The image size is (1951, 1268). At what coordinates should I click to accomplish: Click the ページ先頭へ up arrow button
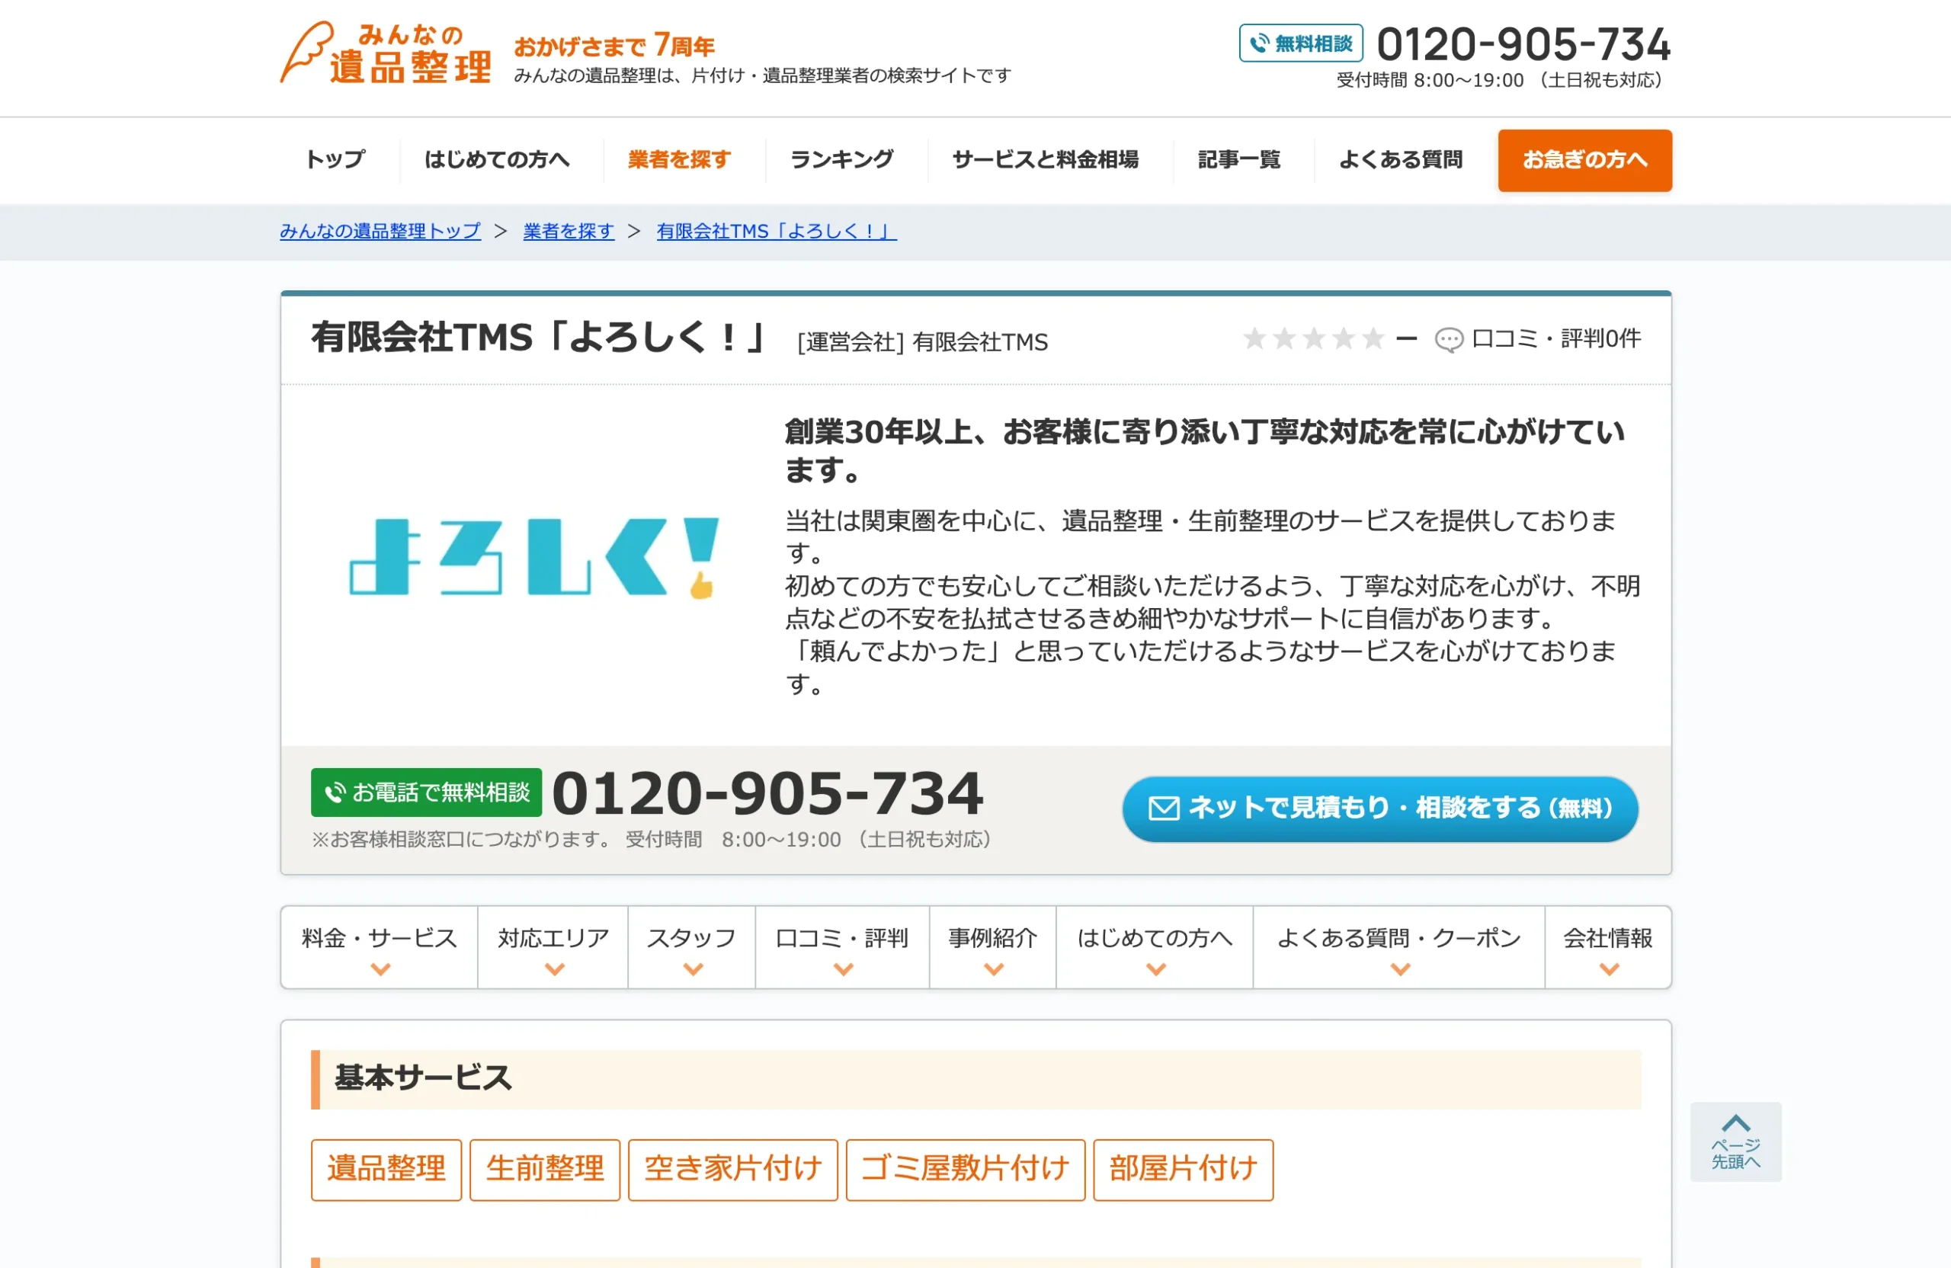point(1735,1141)
